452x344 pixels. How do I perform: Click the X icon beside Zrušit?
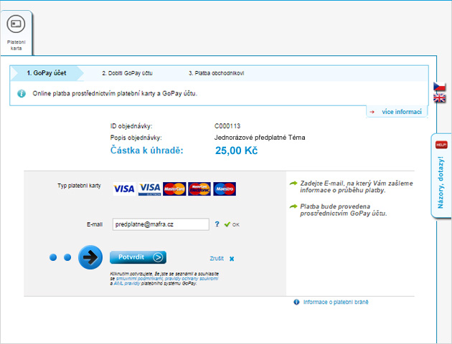232,258
